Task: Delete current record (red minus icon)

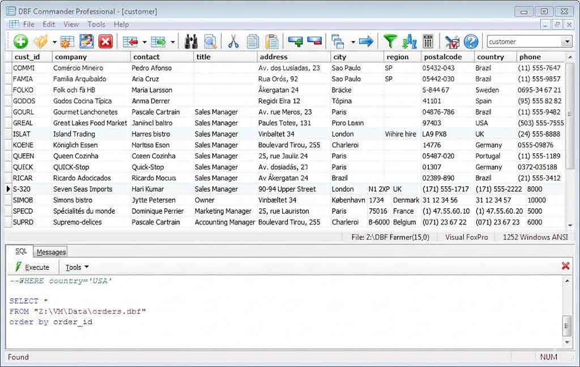Action: (314, 41)
